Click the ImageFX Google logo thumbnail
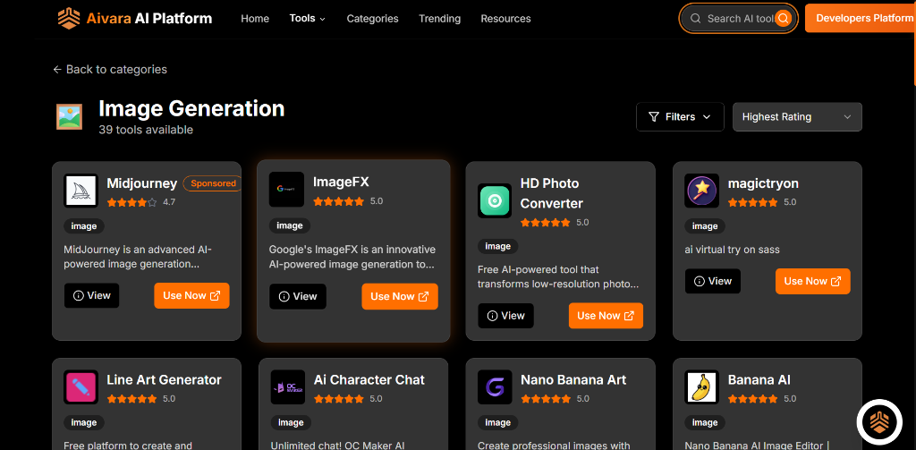This screenshot has height=450, width=916. click(286, 190)
